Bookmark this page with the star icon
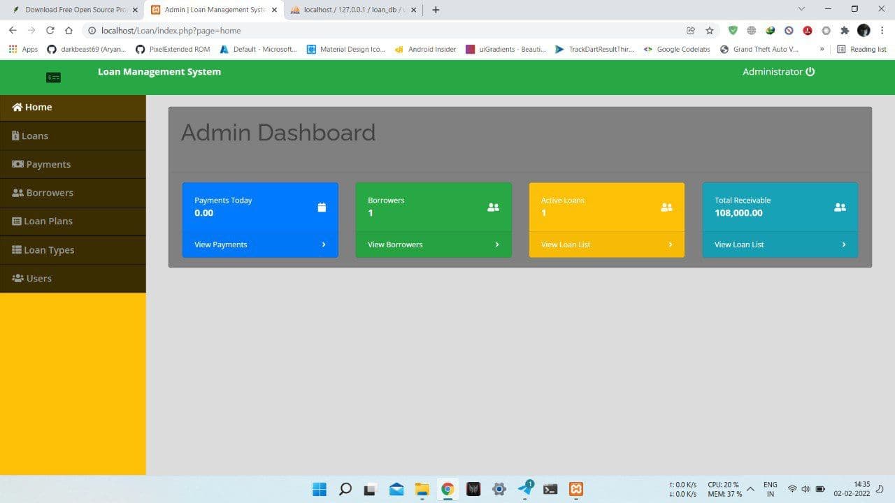Image resolution: width=895 pixels, height=503 pixels. (710, 31)
